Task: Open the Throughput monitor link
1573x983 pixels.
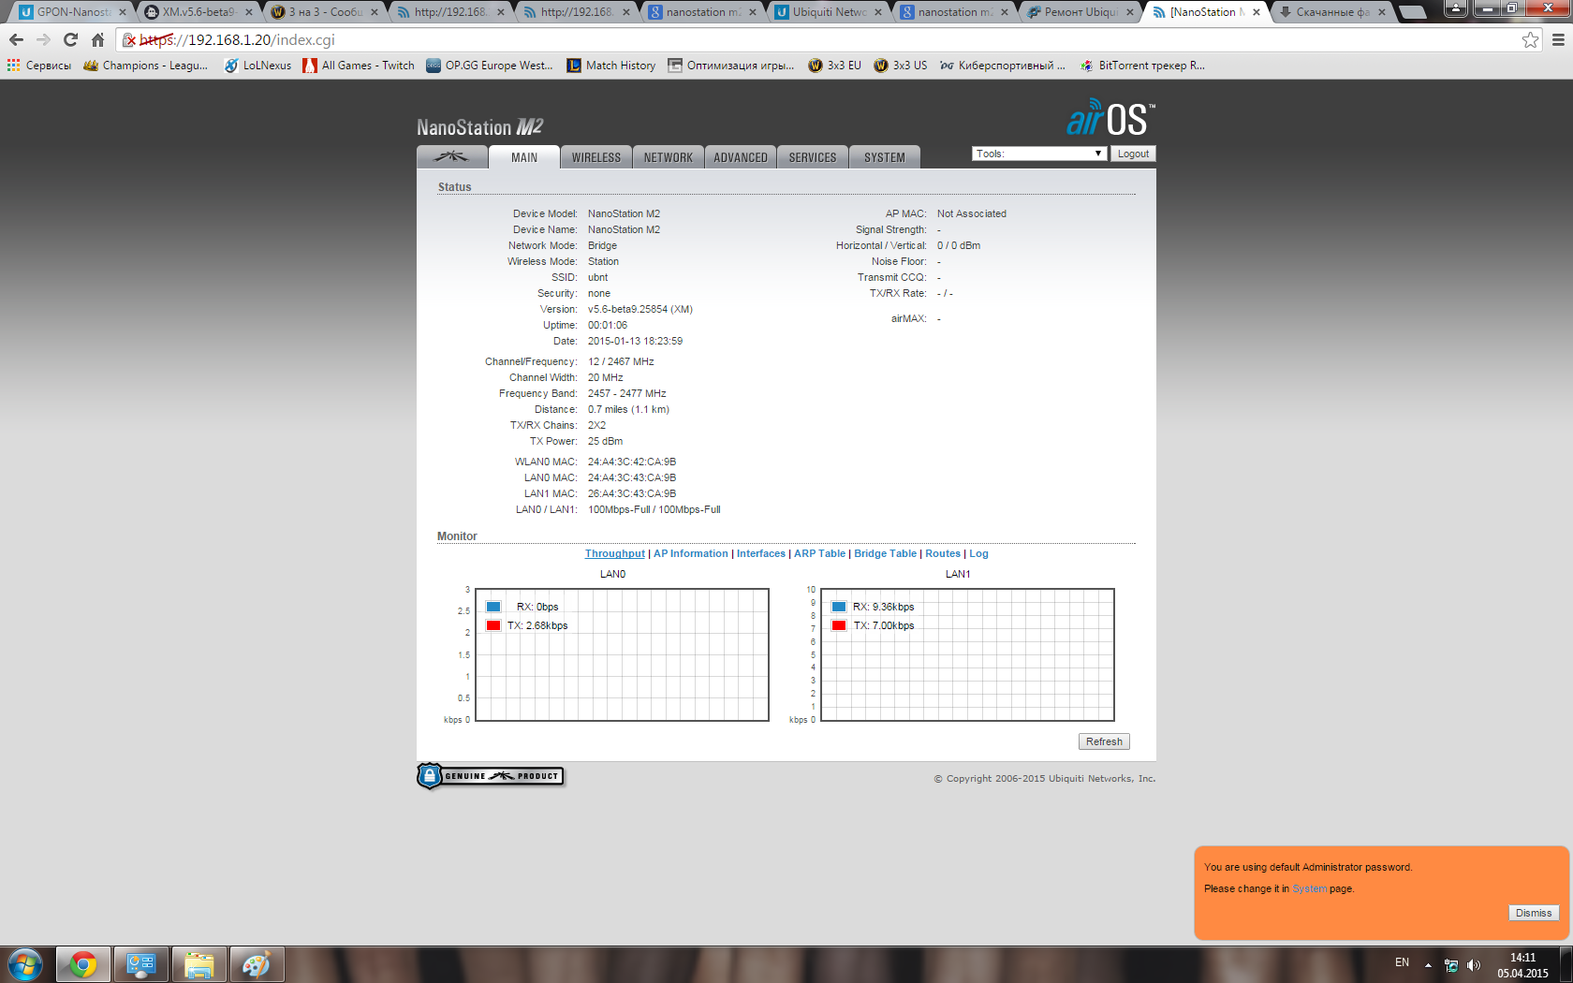Action: click(x=615, y=553)
